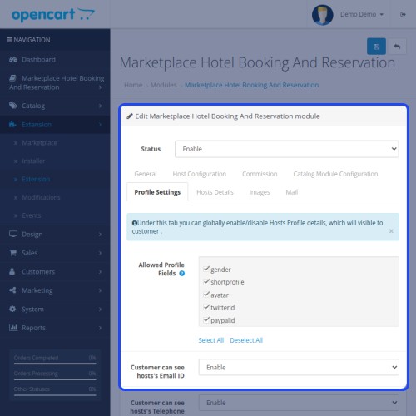Uncheck the gender profile field
The image size is (416, 416).
pyautogui.click(x=206, y=269)
